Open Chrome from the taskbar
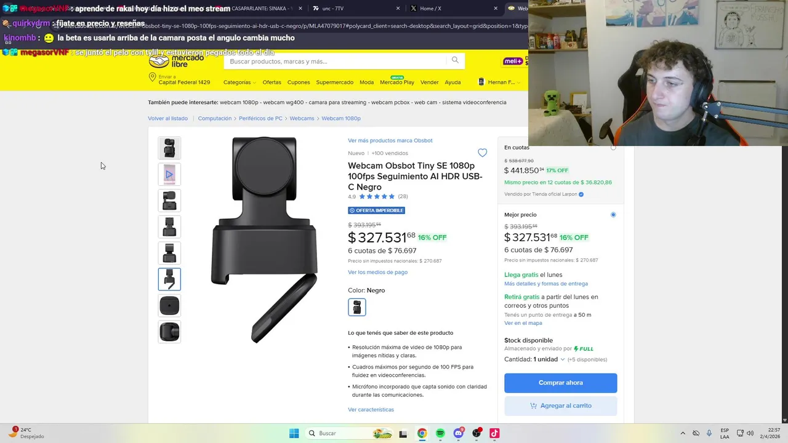Viewport: 788px width, 443px height. (422, 433)
